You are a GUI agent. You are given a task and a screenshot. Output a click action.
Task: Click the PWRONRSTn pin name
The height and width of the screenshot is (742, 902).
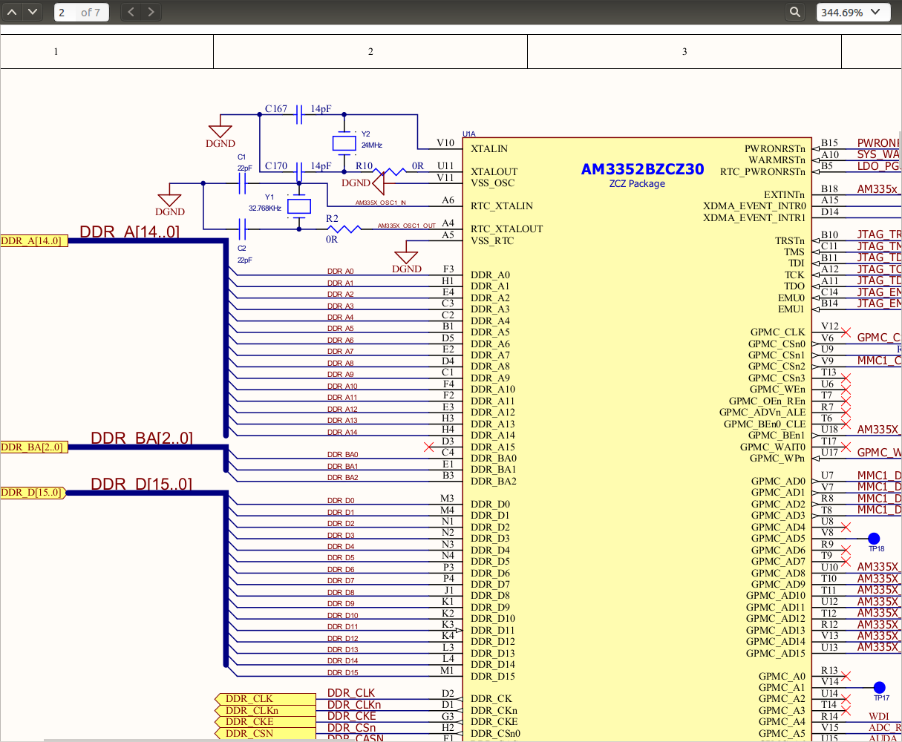point(775,148)
